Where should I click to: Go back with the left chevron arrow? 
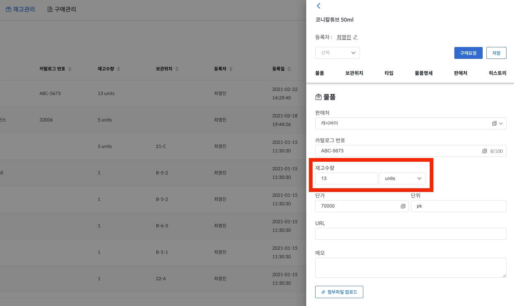[318, 6]
